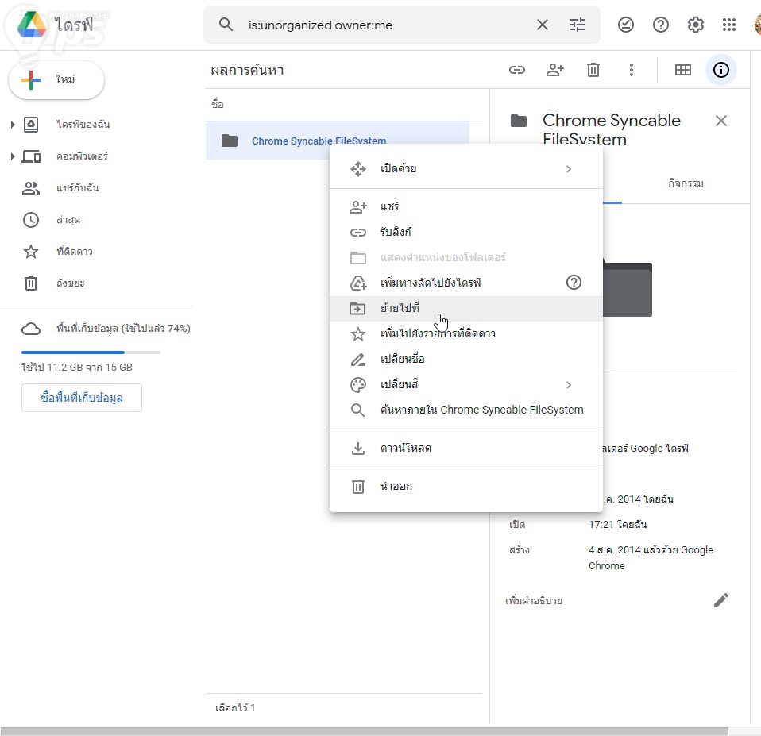
Task: Choose ย้ายไปที่ in context menu
Action: pos(466,308)
